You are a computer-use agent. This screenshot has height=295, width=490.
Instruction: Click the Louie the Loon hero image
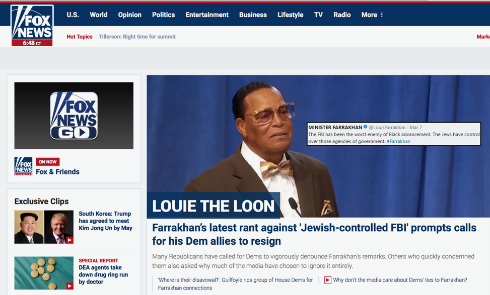pos(318,146)
